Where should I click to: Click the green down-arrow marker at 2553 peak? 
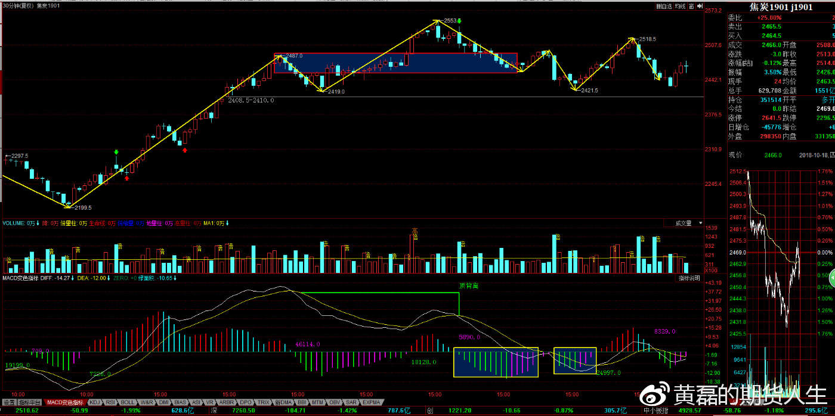(x=459, y=20)
